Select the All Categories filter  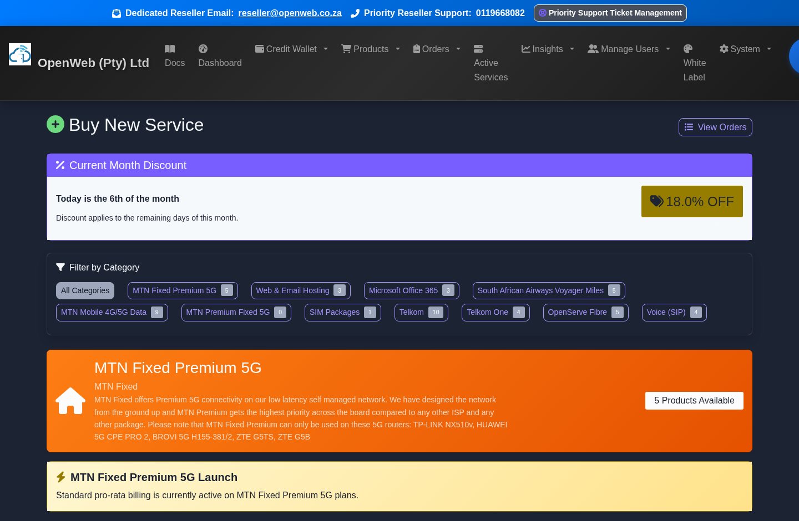[x=85, y=290]
